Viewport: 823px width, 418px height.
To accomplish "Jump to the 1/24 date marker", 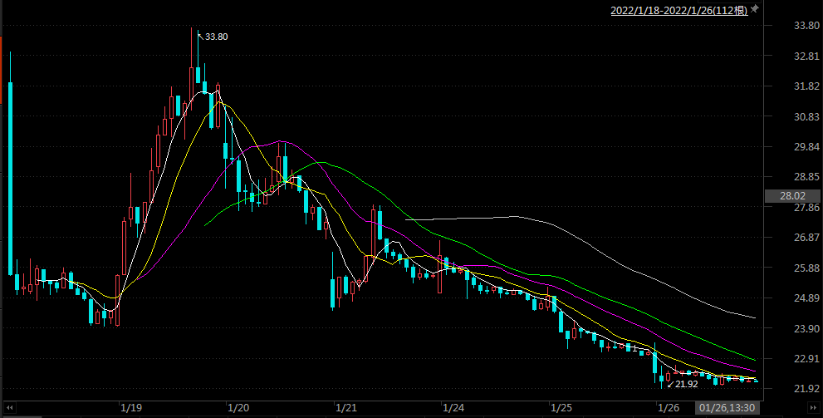I will pyautogui.click(x=453, y=408).
